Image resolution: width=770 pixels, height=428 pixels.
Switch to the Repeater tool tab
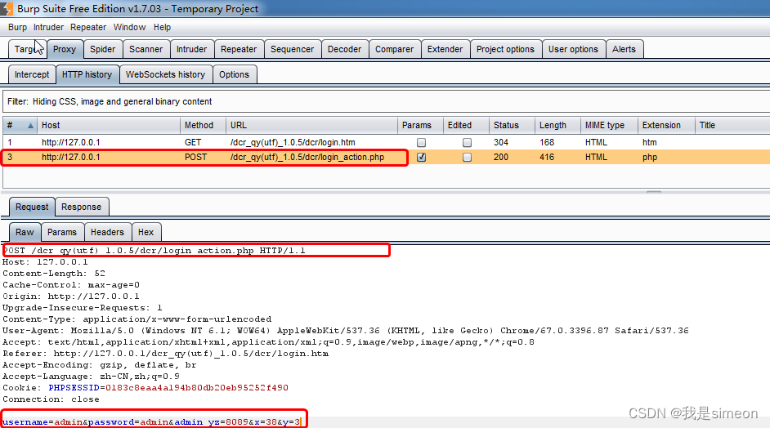click(x=239, y=49)
